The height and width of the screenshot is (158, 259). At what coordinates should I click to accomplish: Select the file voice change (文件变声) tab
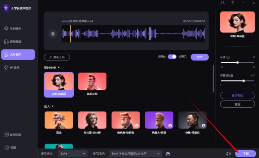pos(18,55)
